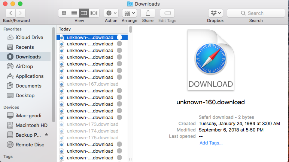
Task: Open the Dropbox toolbar dropdown
Action: point(216,13)
